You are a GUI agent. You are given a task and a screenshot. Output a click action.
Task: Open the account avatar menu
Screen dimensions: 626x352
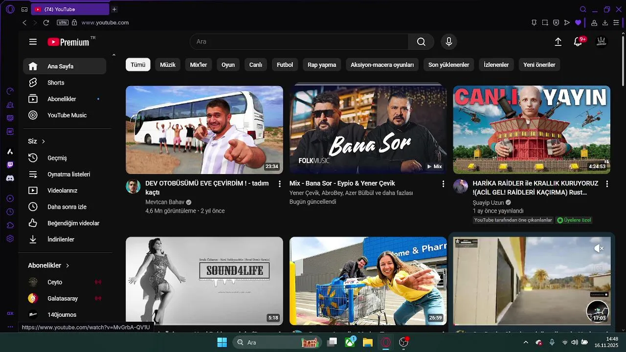[601, 42]
